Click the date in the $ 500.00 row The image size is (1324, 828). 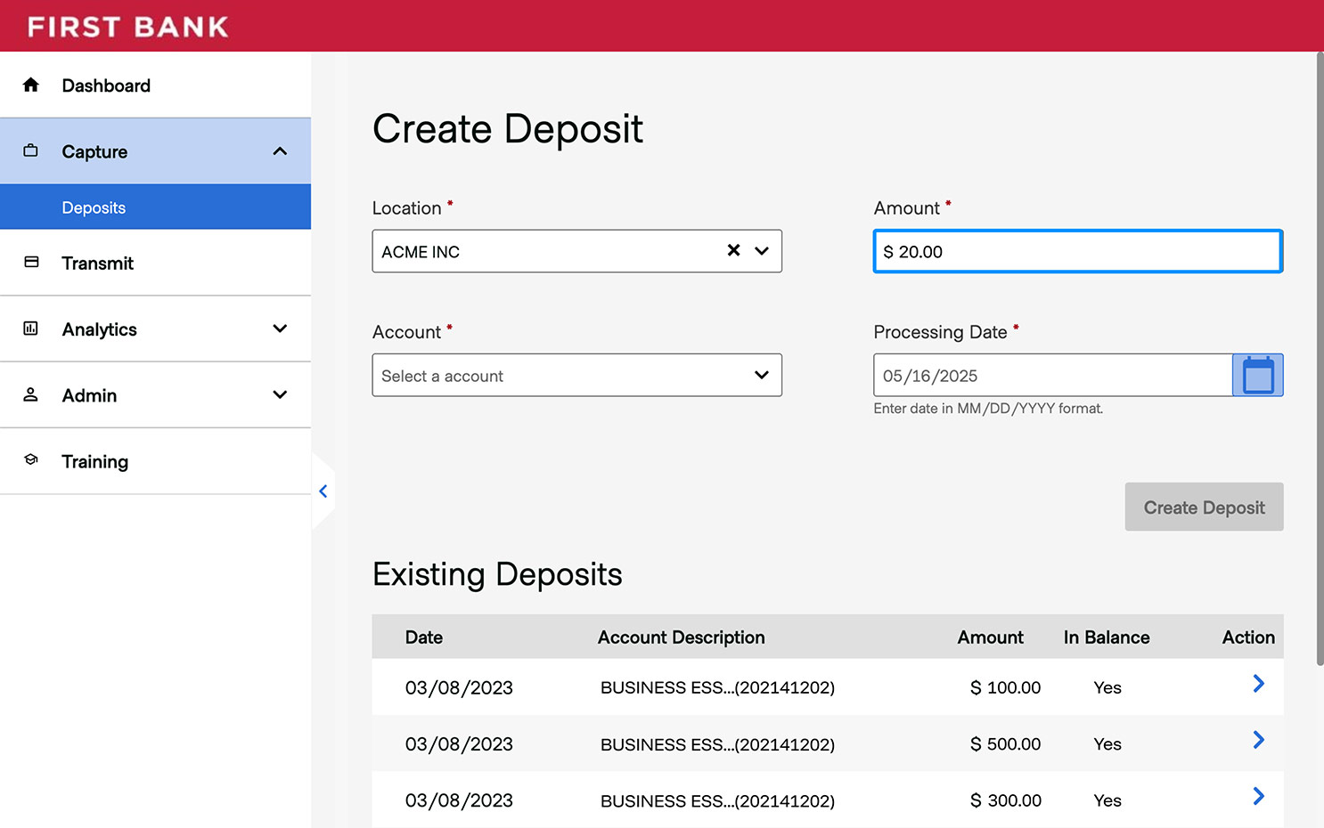click(x=459, y=744)
